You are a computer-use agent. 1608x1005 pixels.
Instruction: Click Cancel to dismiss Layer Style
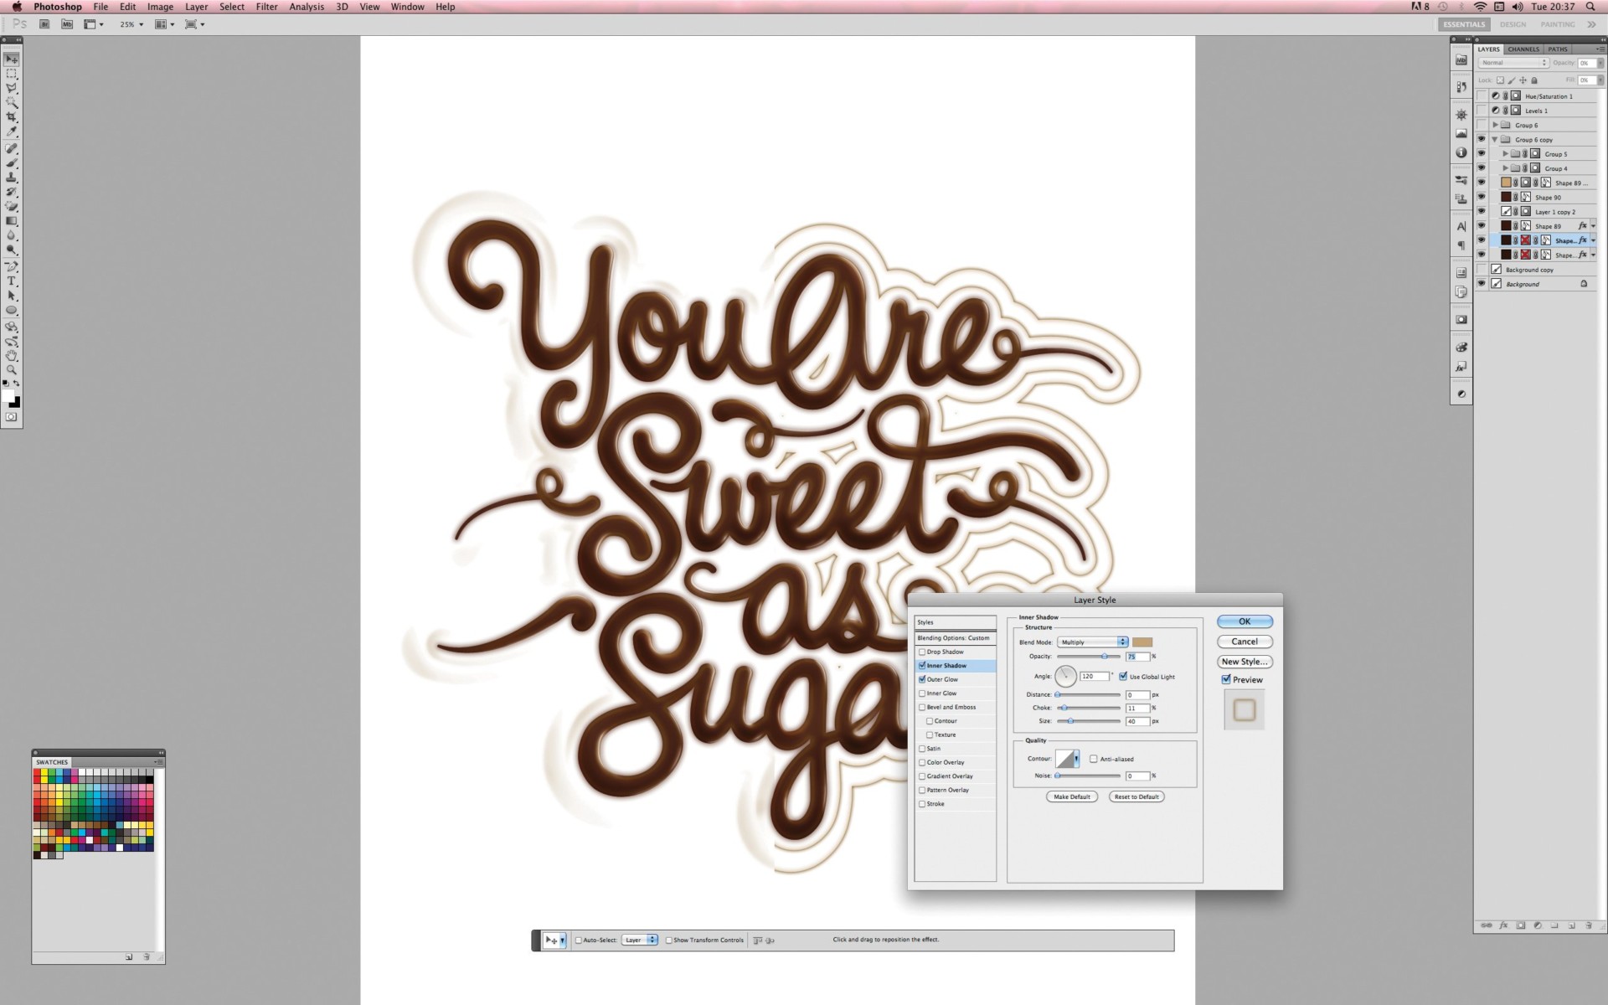click(x=1245, y=641)
